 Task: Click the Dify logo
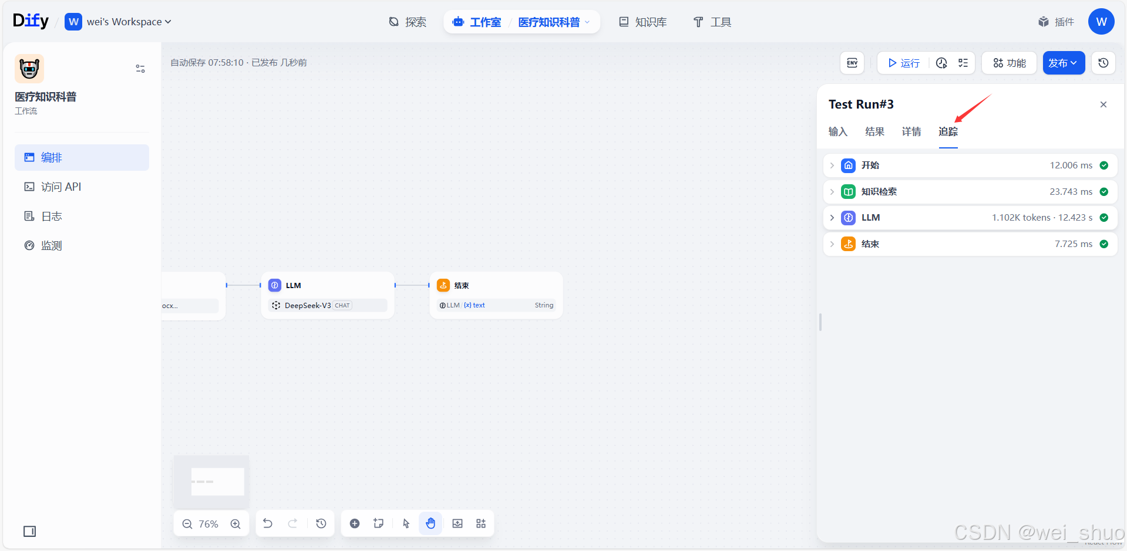pos(31,21)
